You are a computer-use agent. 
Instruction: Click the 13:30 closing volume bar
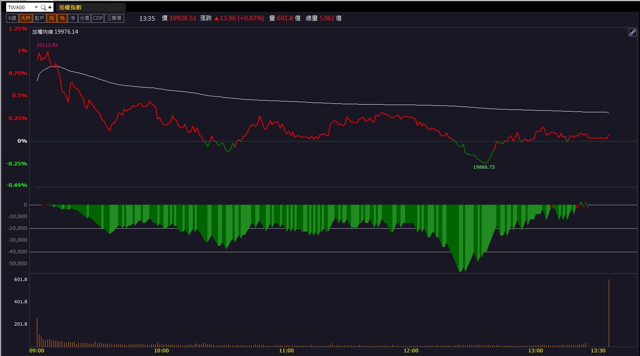609,313
